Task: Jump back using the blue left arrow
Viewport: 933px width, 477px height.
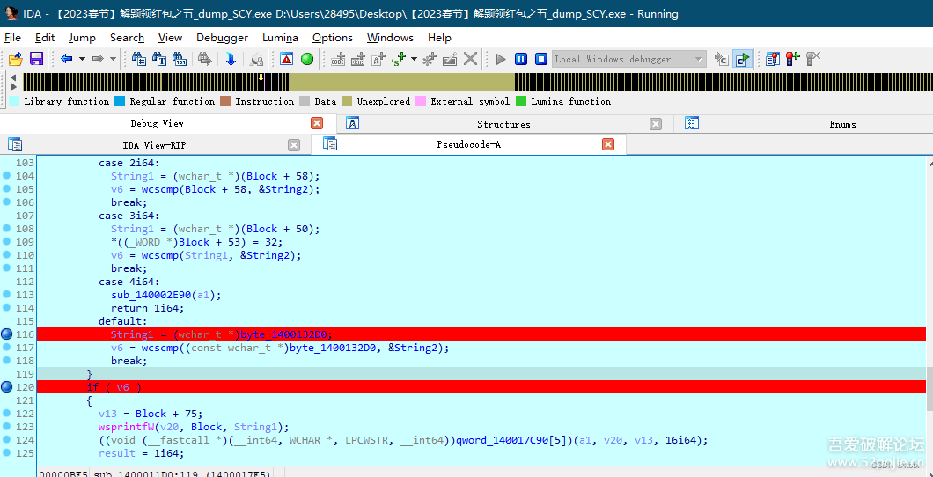Action: pyautogui.click(x=67, y=59)
